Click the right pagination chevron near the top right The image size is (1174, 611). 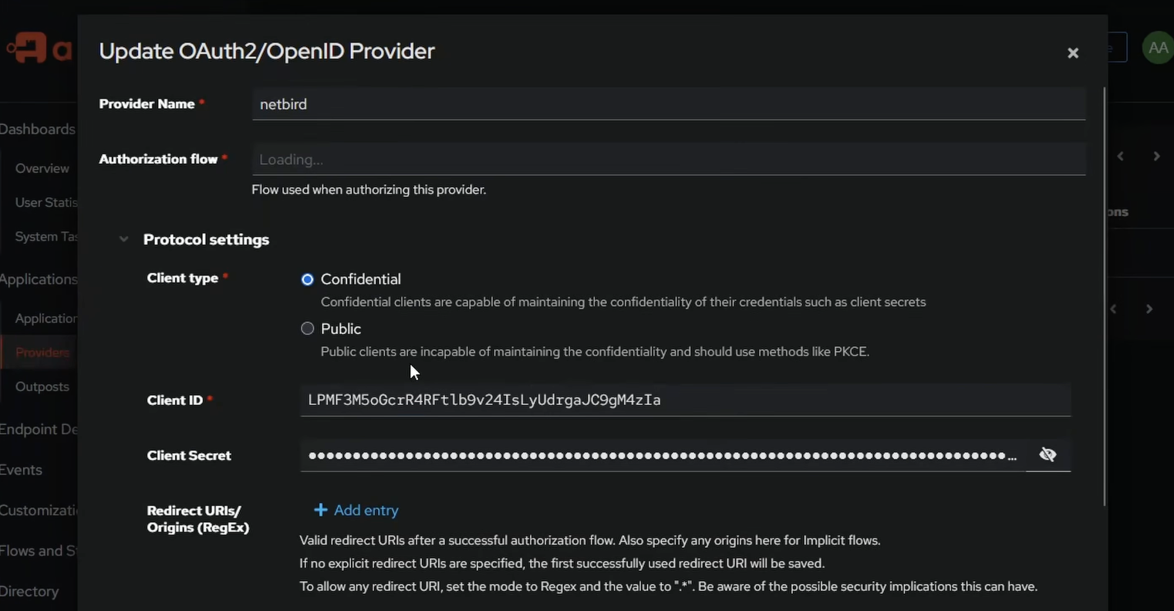(1156, 155)
